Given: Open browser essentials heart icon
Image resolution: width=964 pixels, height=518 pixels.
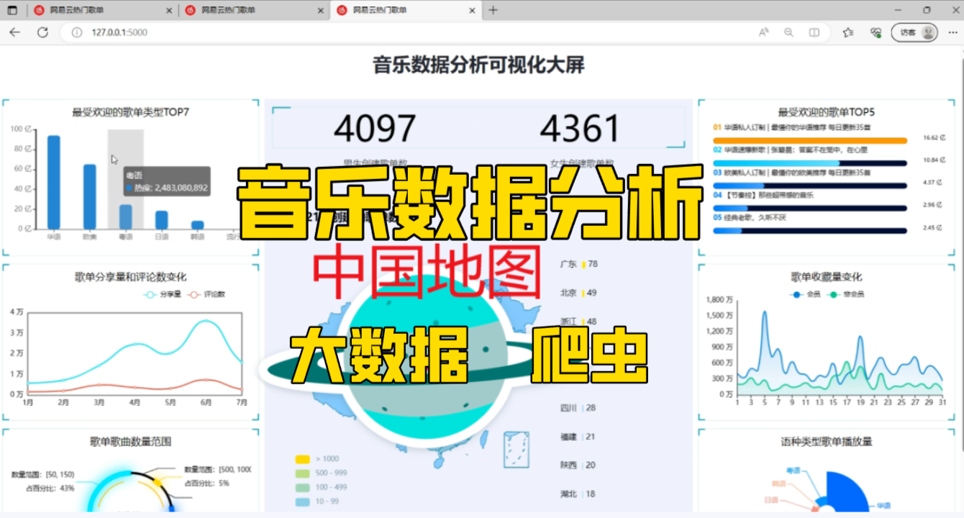Looking at the screenshot, I should [x=876, y=32].
